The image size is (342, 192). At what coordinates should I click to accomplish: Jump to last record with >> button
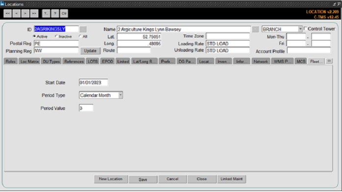pyautogui.click(x=34, y=14)
